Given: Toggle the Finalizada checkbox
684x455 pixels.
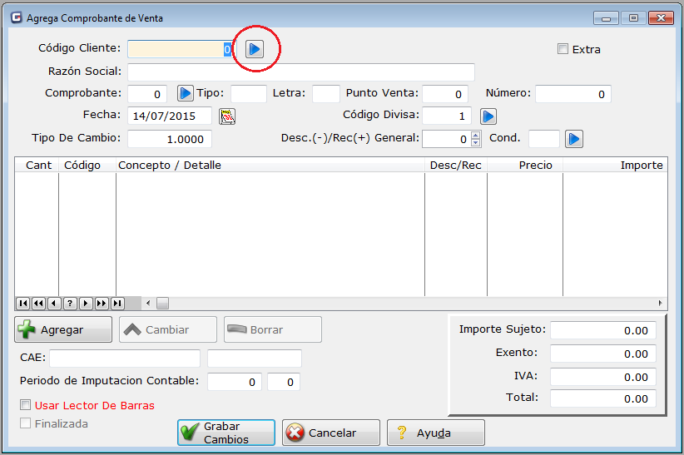Looking at the screenshot, I should pyautogui.click(x=26, y=424).
